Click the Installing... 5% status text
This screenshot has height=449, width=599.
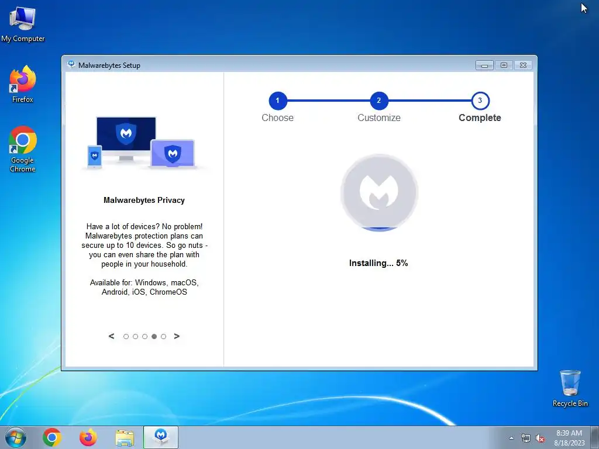pyautogui.click(x=378, y=263)
